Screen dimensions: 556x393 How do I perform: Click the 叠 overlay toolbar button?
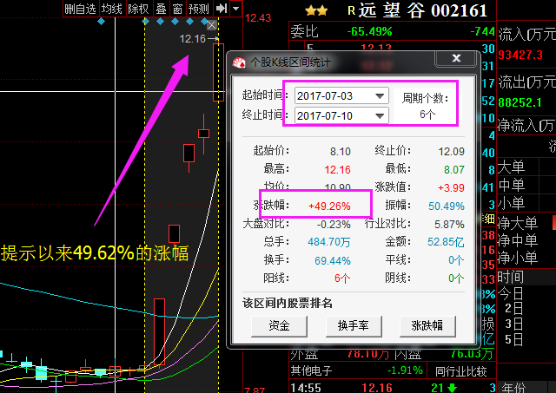[161, 9]
